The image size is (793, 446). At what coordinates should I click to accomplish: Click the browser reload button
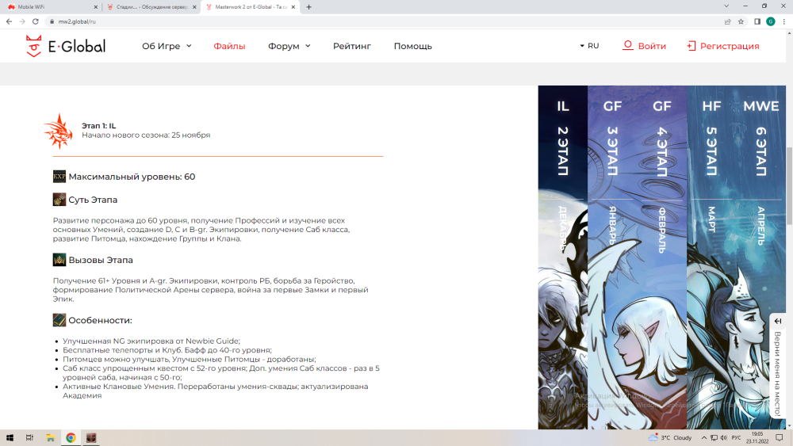34,21
